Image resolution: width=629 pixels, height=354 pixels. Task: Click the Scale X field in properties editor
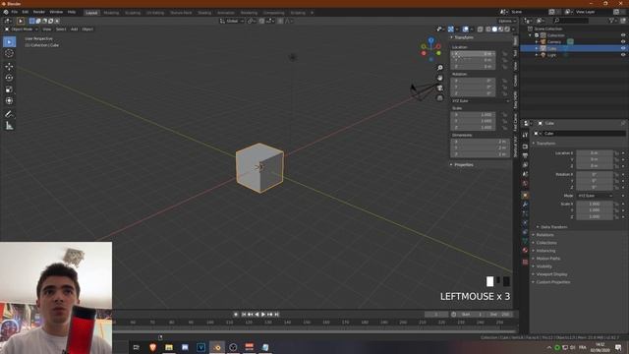595,204
